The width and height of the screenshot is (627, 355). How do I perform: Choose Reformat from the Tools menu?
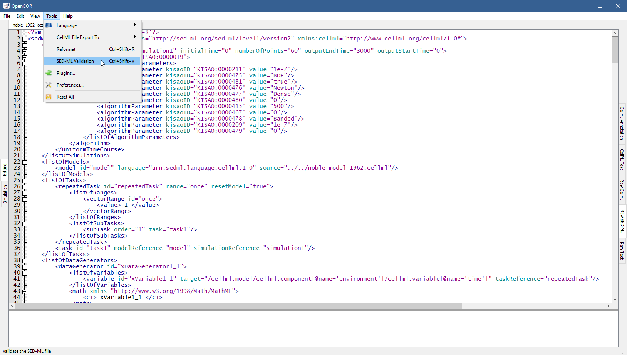(66, 49)
